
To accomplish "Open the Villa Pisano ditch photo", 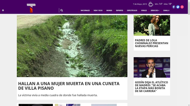I will pyautogui.click(x=72, y=46).
